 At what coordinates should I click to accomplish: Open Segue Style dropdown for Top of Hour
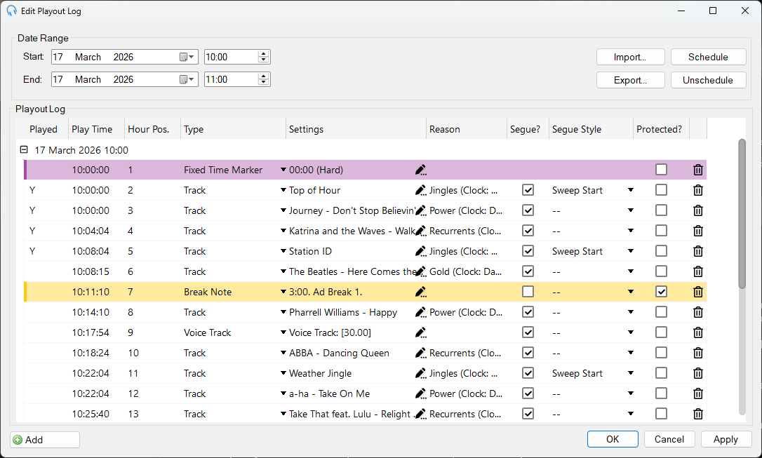click(631, 190)
